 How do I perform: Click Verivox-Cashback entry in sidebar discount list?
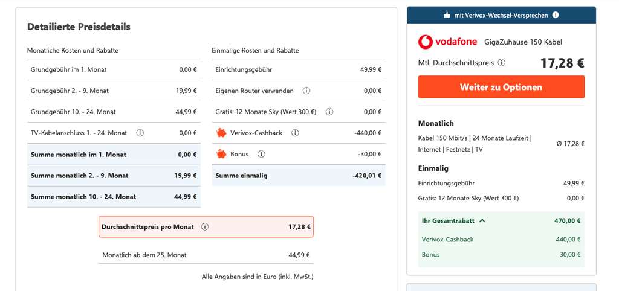point(447,239)
